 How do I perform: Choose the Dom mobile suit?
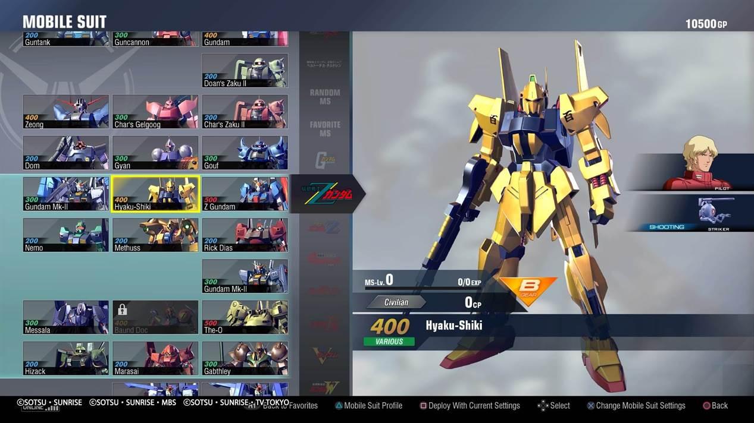tap(66, 153)
